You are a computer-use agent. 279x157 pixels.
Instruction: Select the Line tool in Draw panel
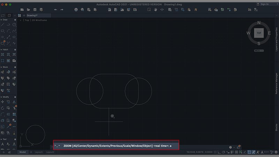tap(2, 25)
